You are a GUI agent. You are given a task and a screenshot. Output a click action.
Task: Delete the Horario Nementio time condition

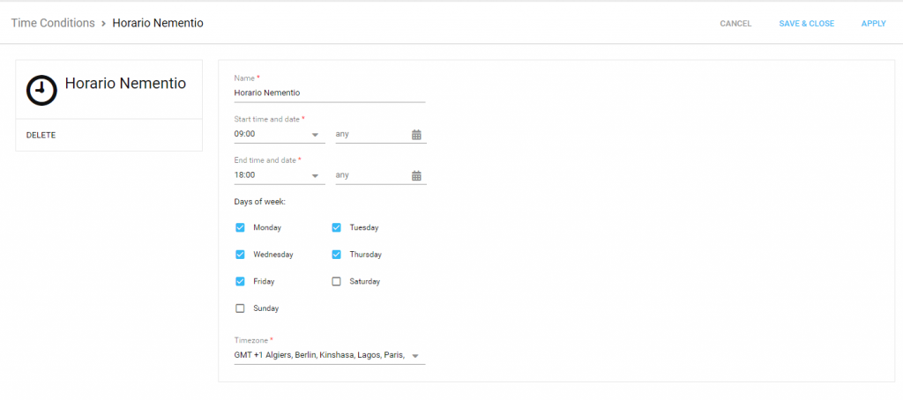coord(41,135)
